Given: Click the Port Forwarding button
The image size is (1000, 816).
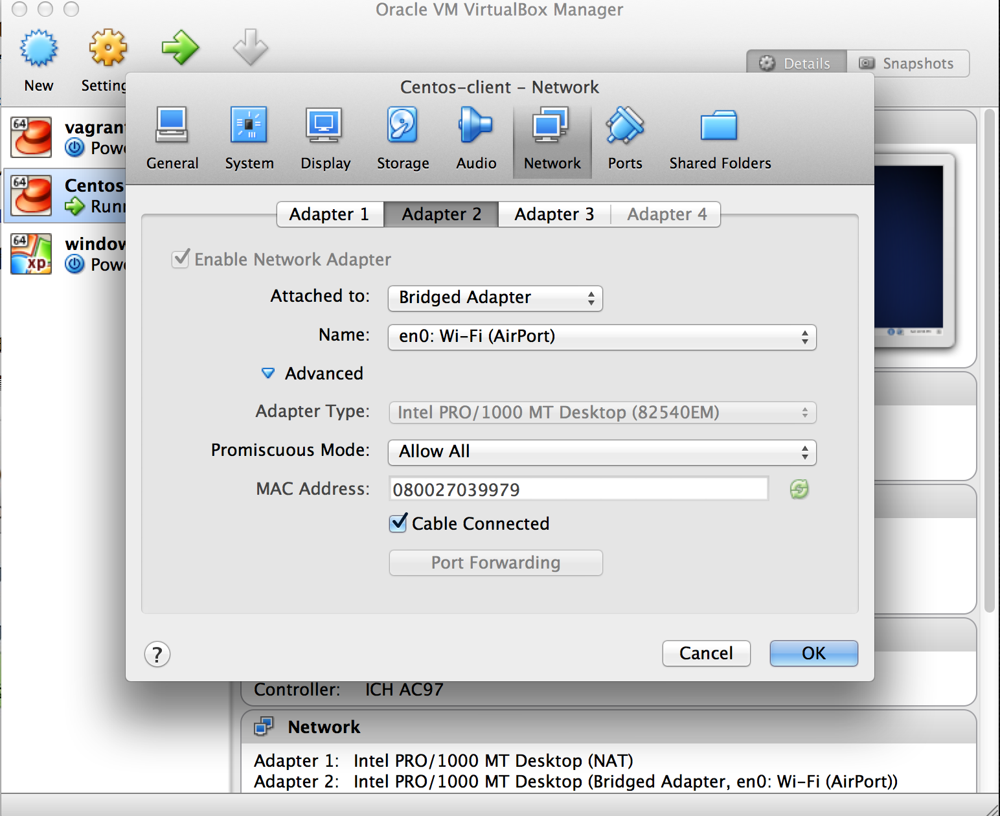Looking at the screenshot, I should click(x=495, y=563).
